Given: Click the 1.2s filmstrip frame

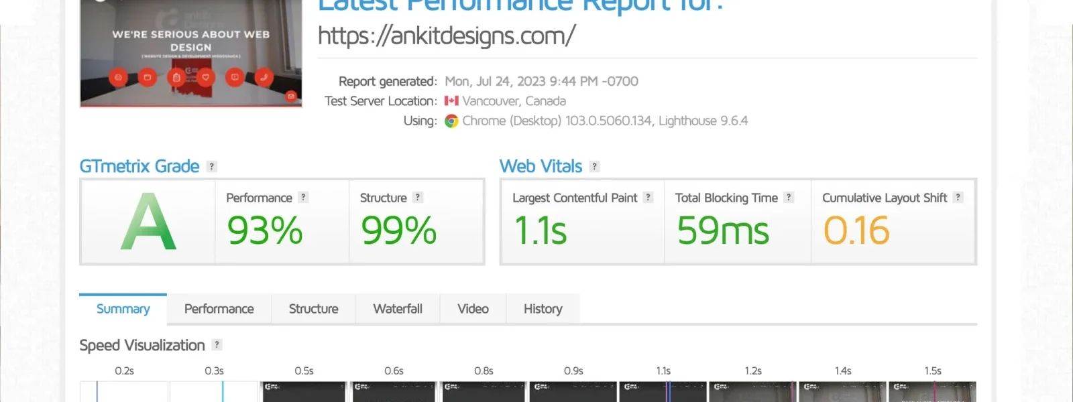Looking at the screenshot, I should pos(753,392).
